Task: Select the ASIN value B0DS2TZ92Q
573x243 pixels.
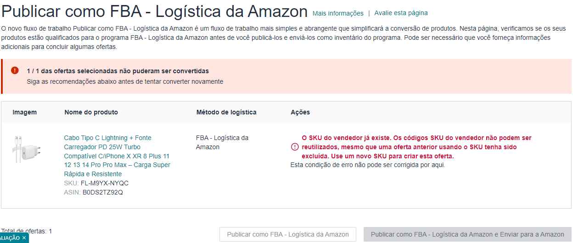Action: pos(103,192)
